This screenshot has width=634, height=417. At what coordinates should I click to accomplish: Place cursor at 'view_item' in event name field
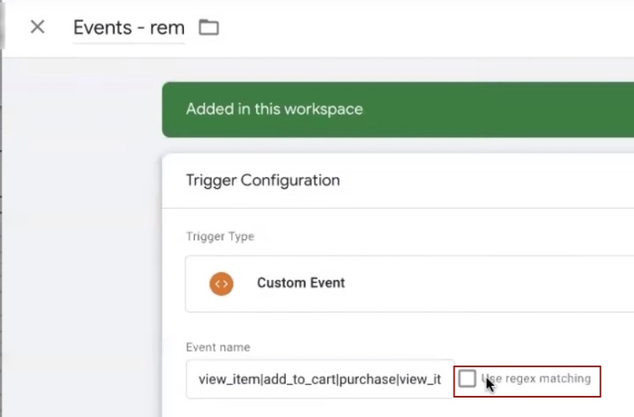point(229,380)
